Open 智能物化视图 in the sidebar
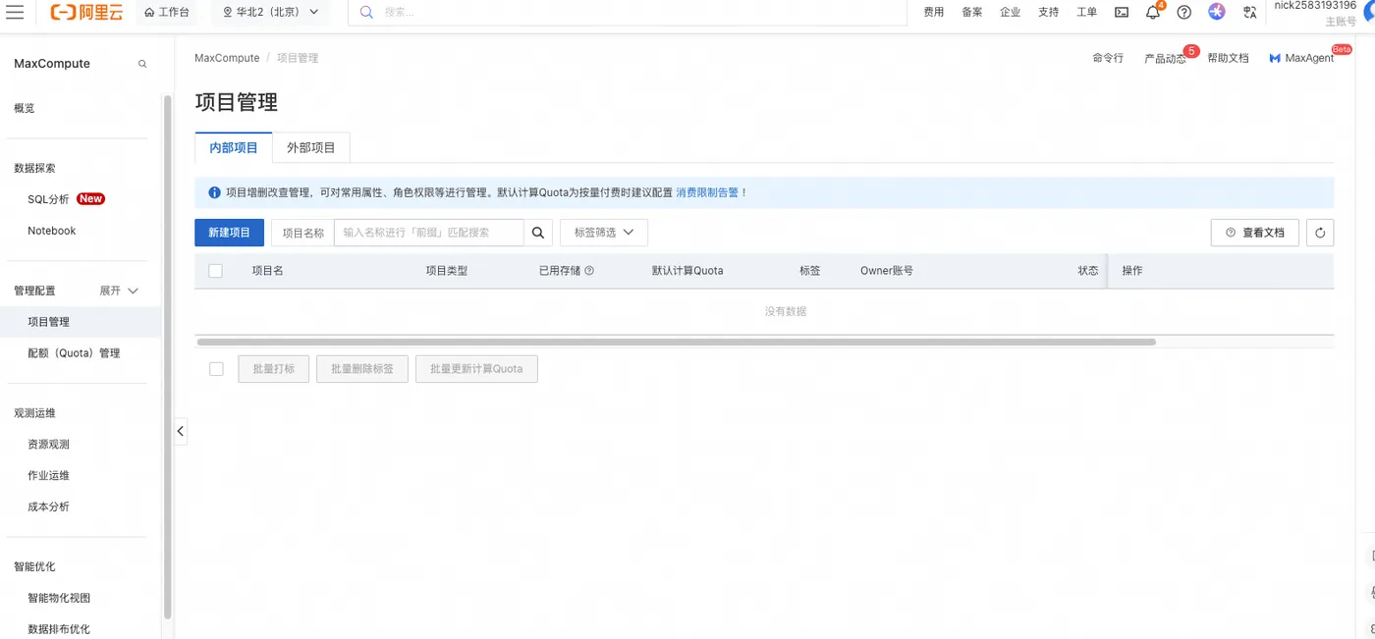This screenshot has width=1375, height=639. coord(59,598)
